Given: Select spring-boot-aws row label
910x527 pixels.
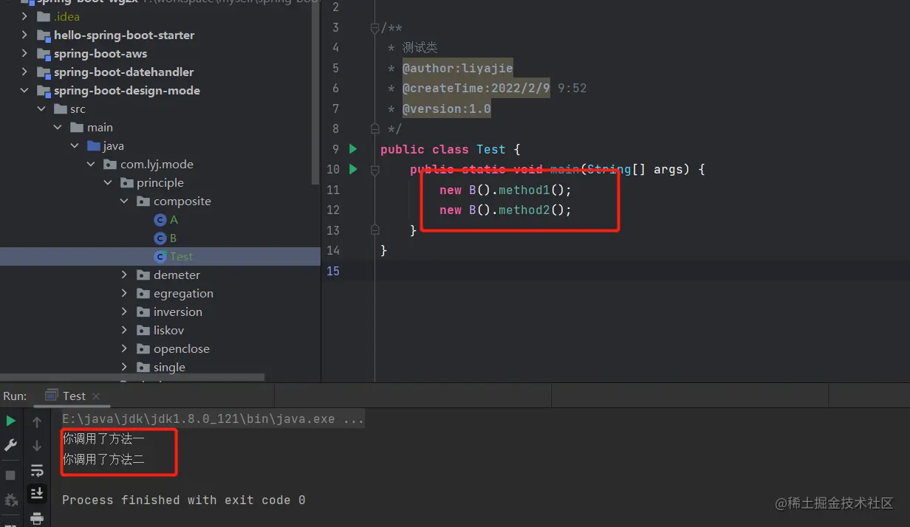Looking at the screenshot, I should (x=100, y=54).
